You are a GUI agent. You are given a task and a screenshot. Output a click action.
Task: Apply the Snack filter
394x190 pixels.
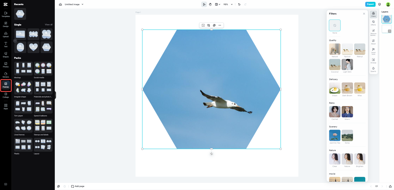(x=335, y=88)
